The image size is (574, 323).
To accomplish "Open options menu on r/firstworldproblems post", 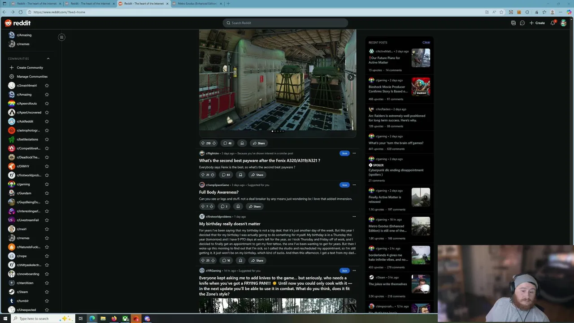I will coord(354,217).
